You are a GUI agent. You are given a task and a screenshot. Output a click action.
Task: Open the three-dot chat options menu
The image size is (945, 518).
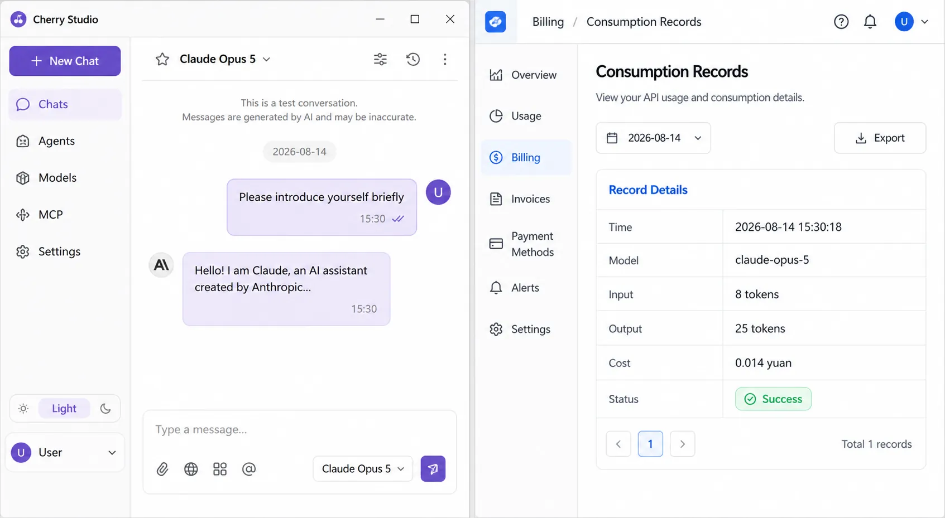[445, 59]
